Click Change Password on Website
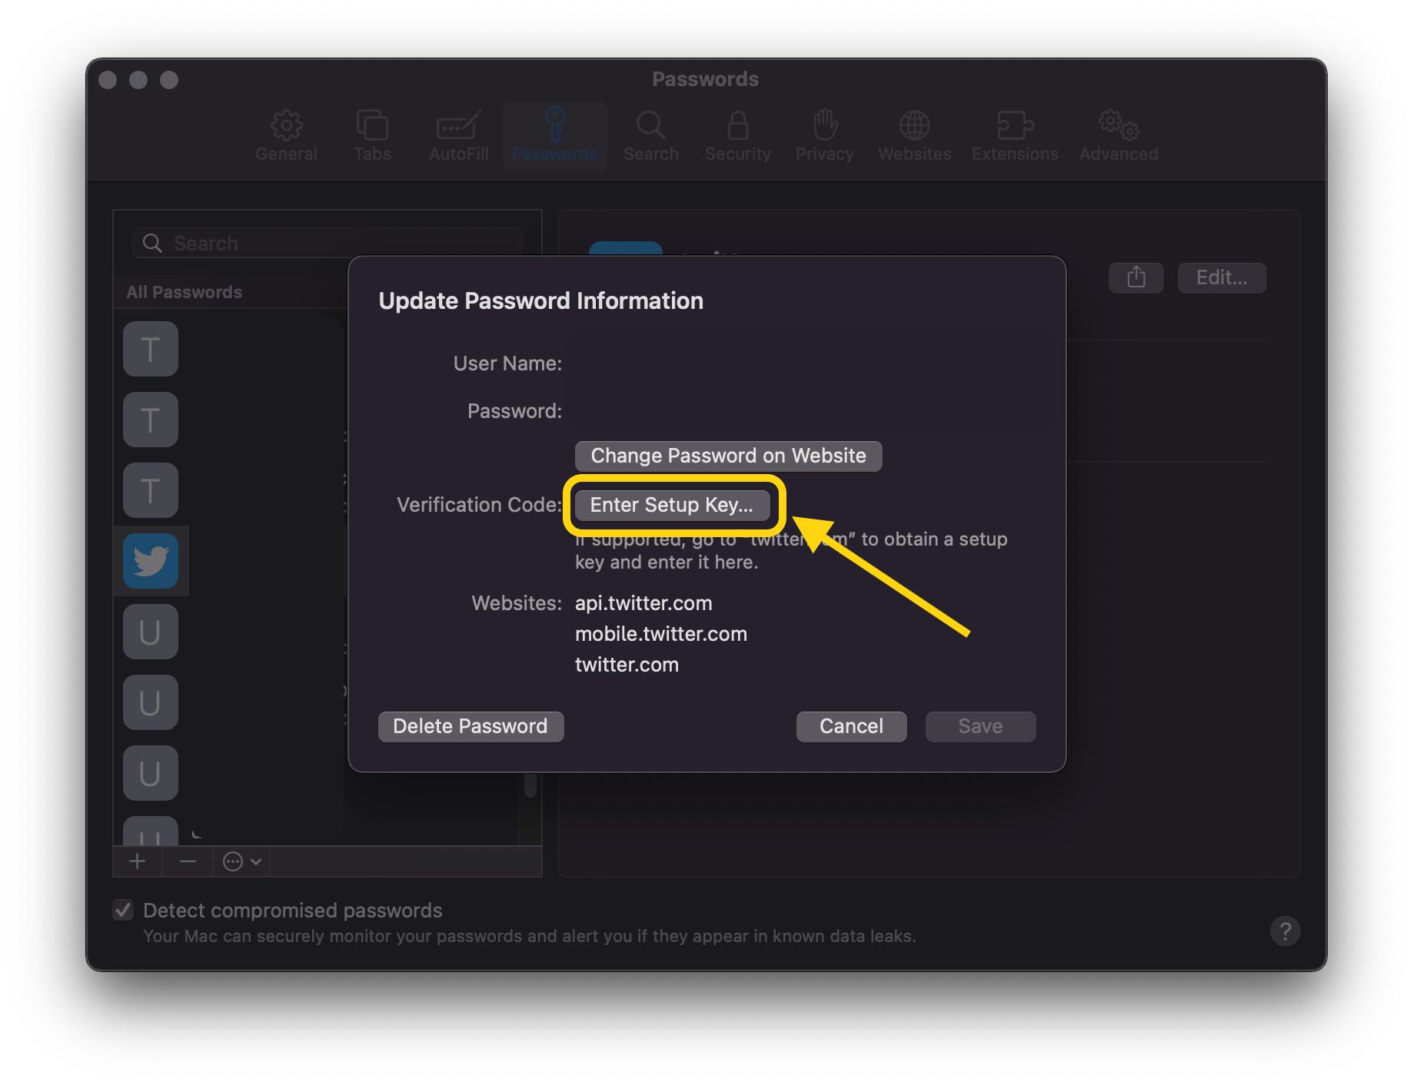Viewport: 1413px width, 1085px height. [x=727, y=455]
